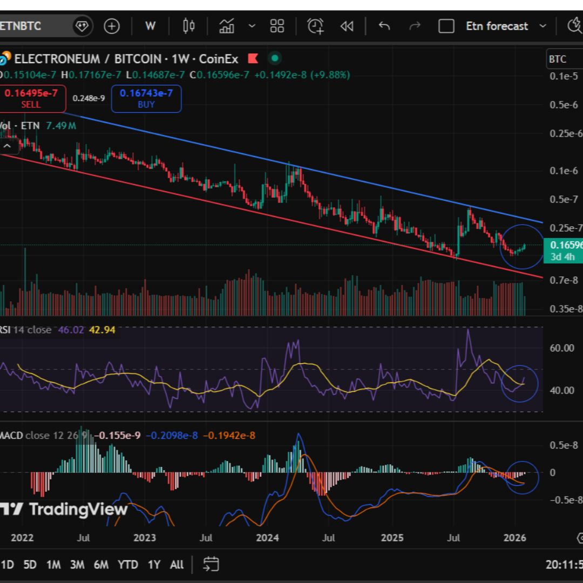Click the ETNBTC symbol search box
Viewport: 583px width, 583px height.
(32, 26)
